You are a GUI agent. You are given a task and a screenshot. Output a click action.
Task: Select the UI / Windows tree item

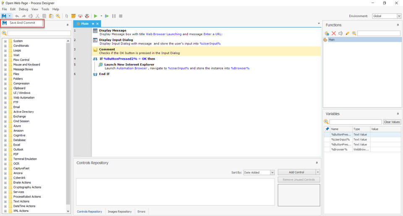coord(21,93)
